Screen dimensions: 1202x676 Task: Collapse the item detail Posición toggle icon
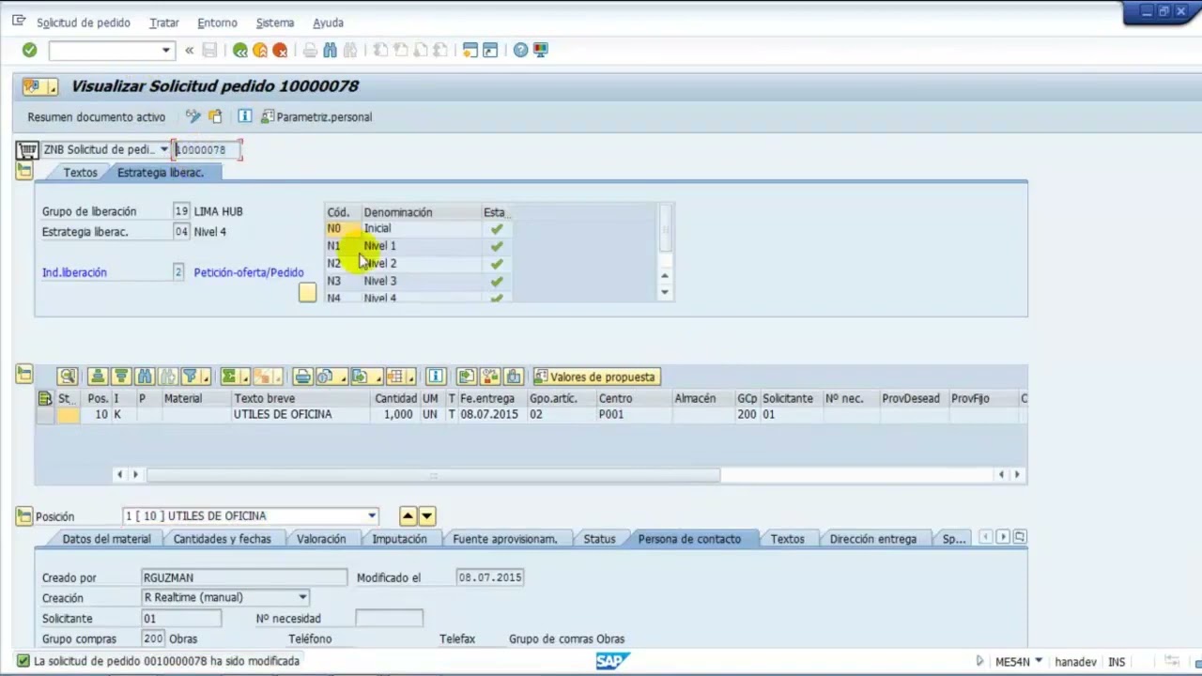24,515
